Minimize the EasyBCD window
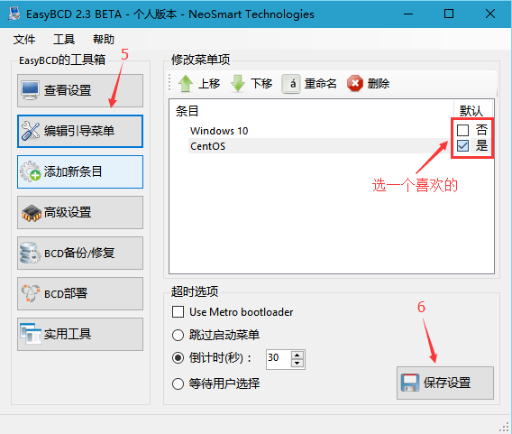The height and width of the screenshot is (434, 512). pos(408,14)
